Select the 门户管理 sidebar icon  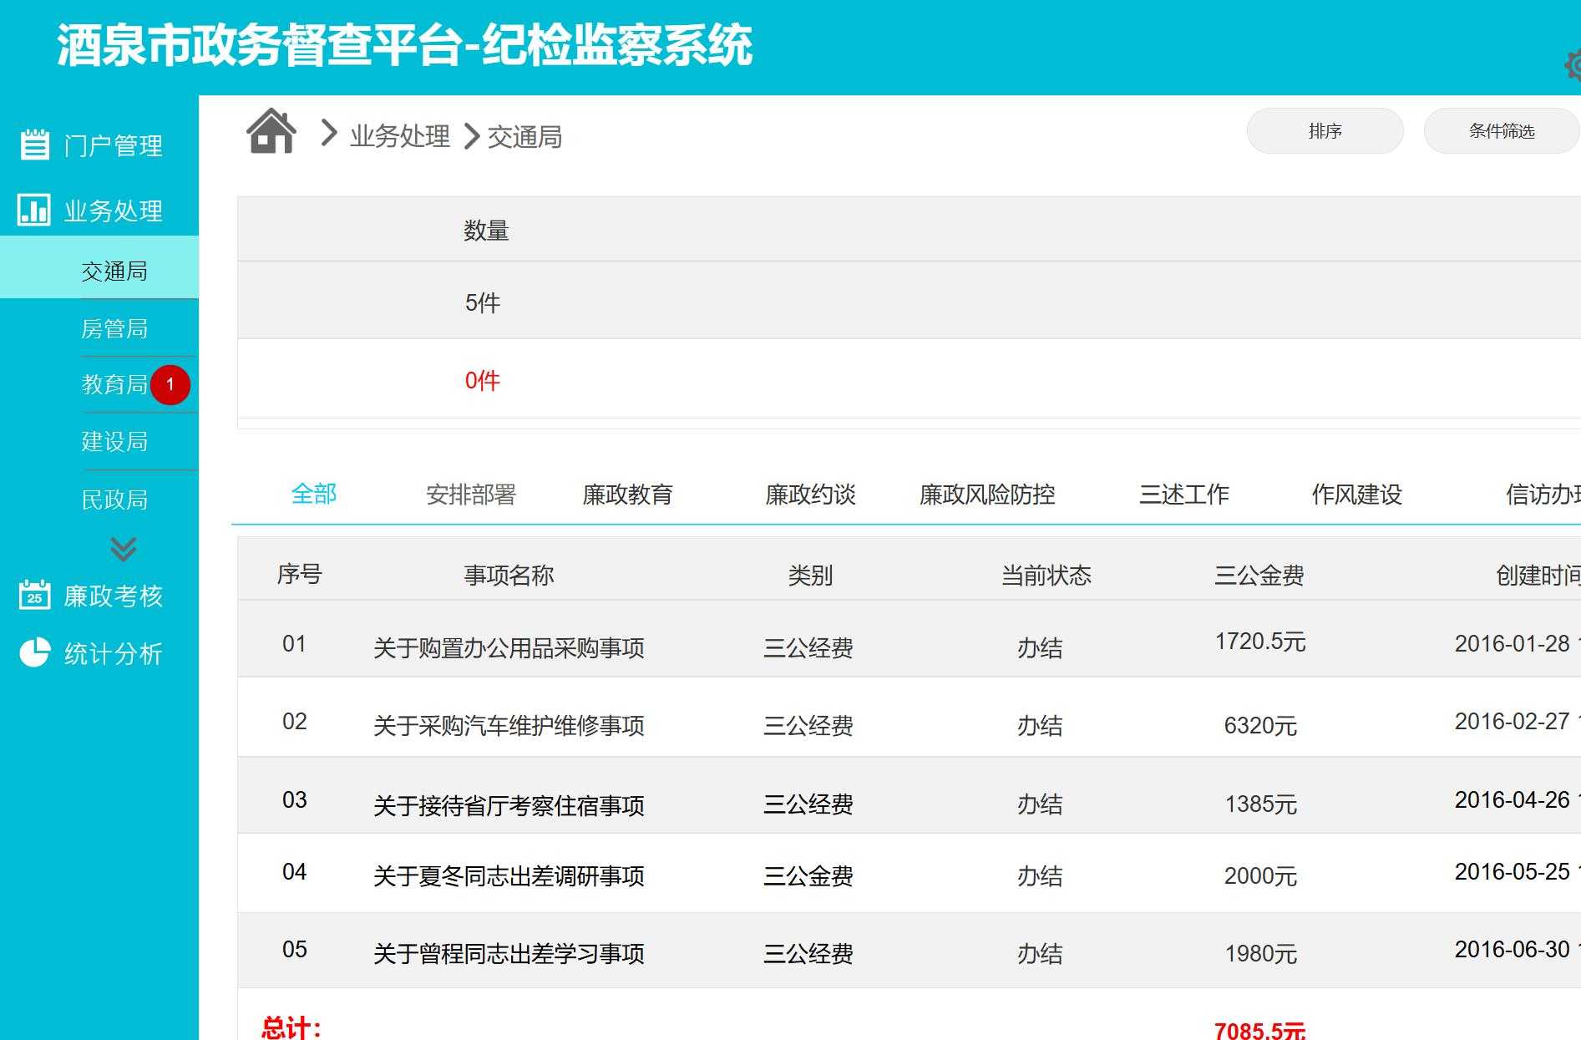coord(33,145)
